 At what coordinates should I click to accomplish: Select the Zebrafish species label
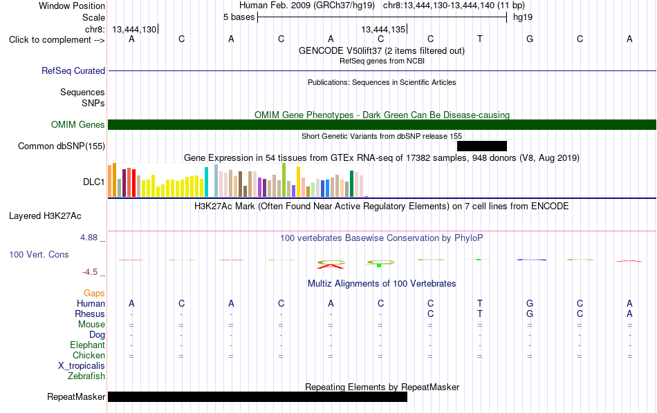point(86,376)
